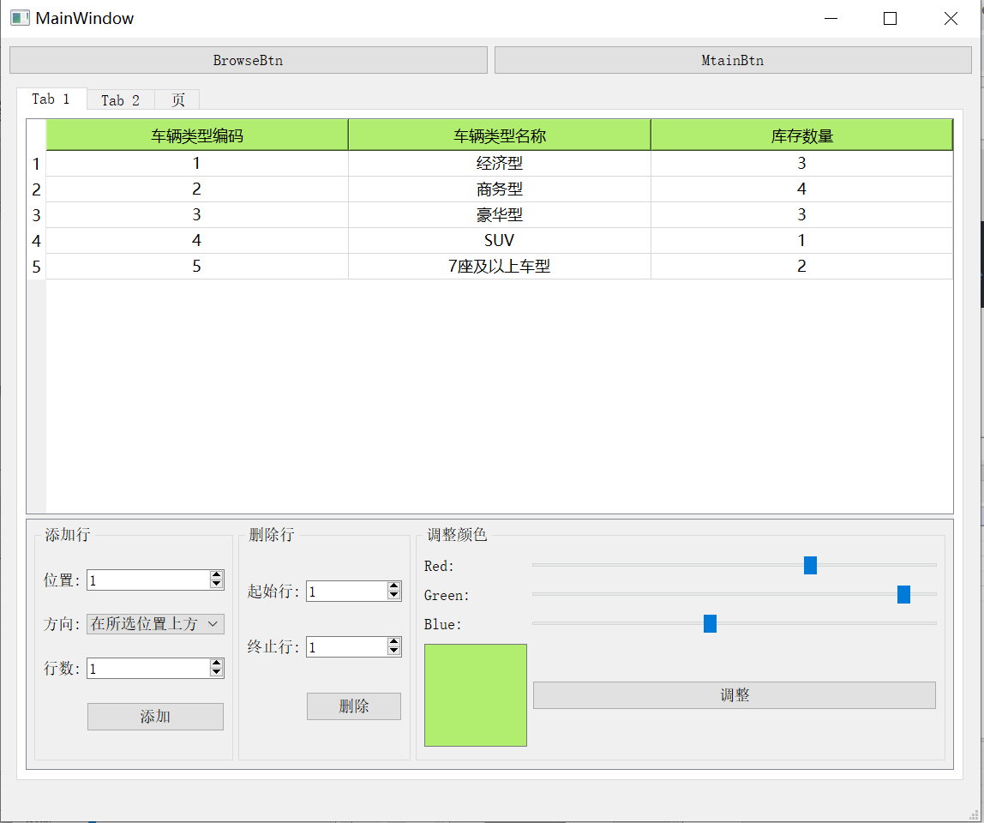Click the Blue slider handle
Image resolution: width=984 pixels, height=823 pixels.
click(x=710, y=623)
